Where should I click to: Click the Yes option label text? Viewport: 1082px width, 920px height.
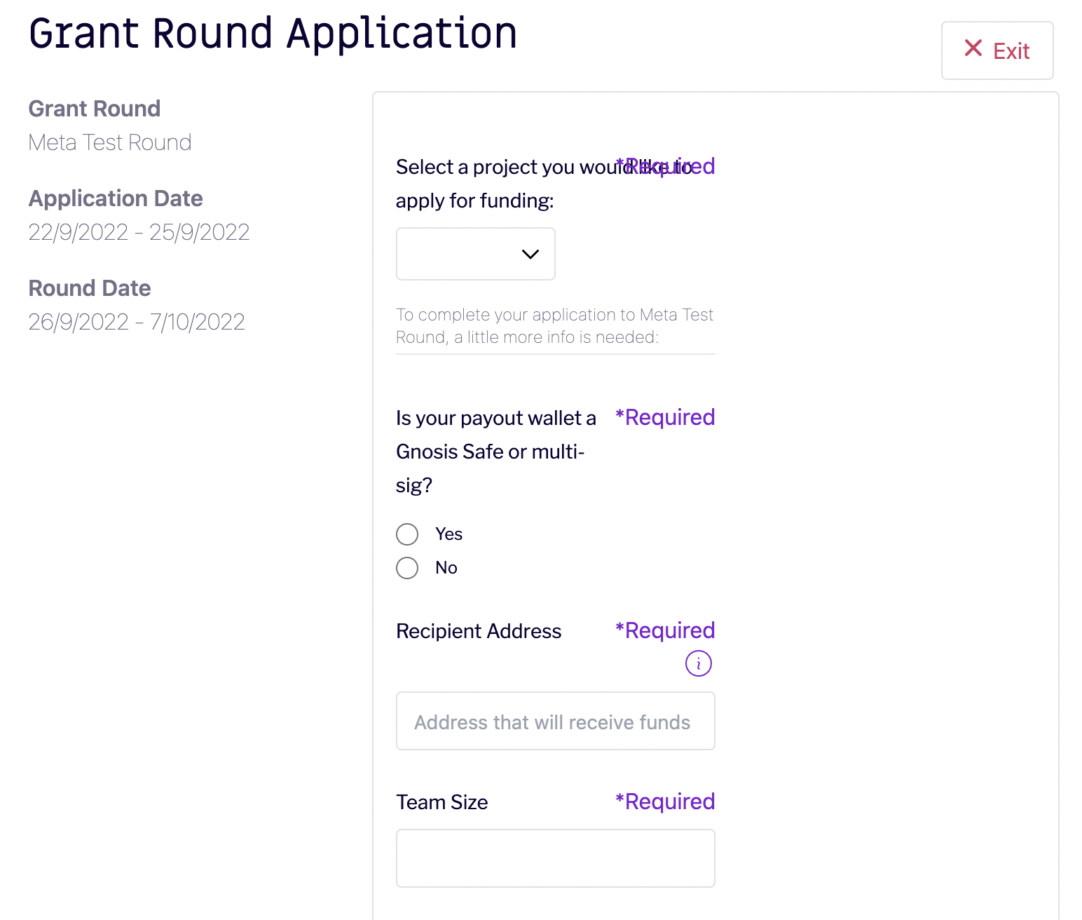[x=448, y=534]
